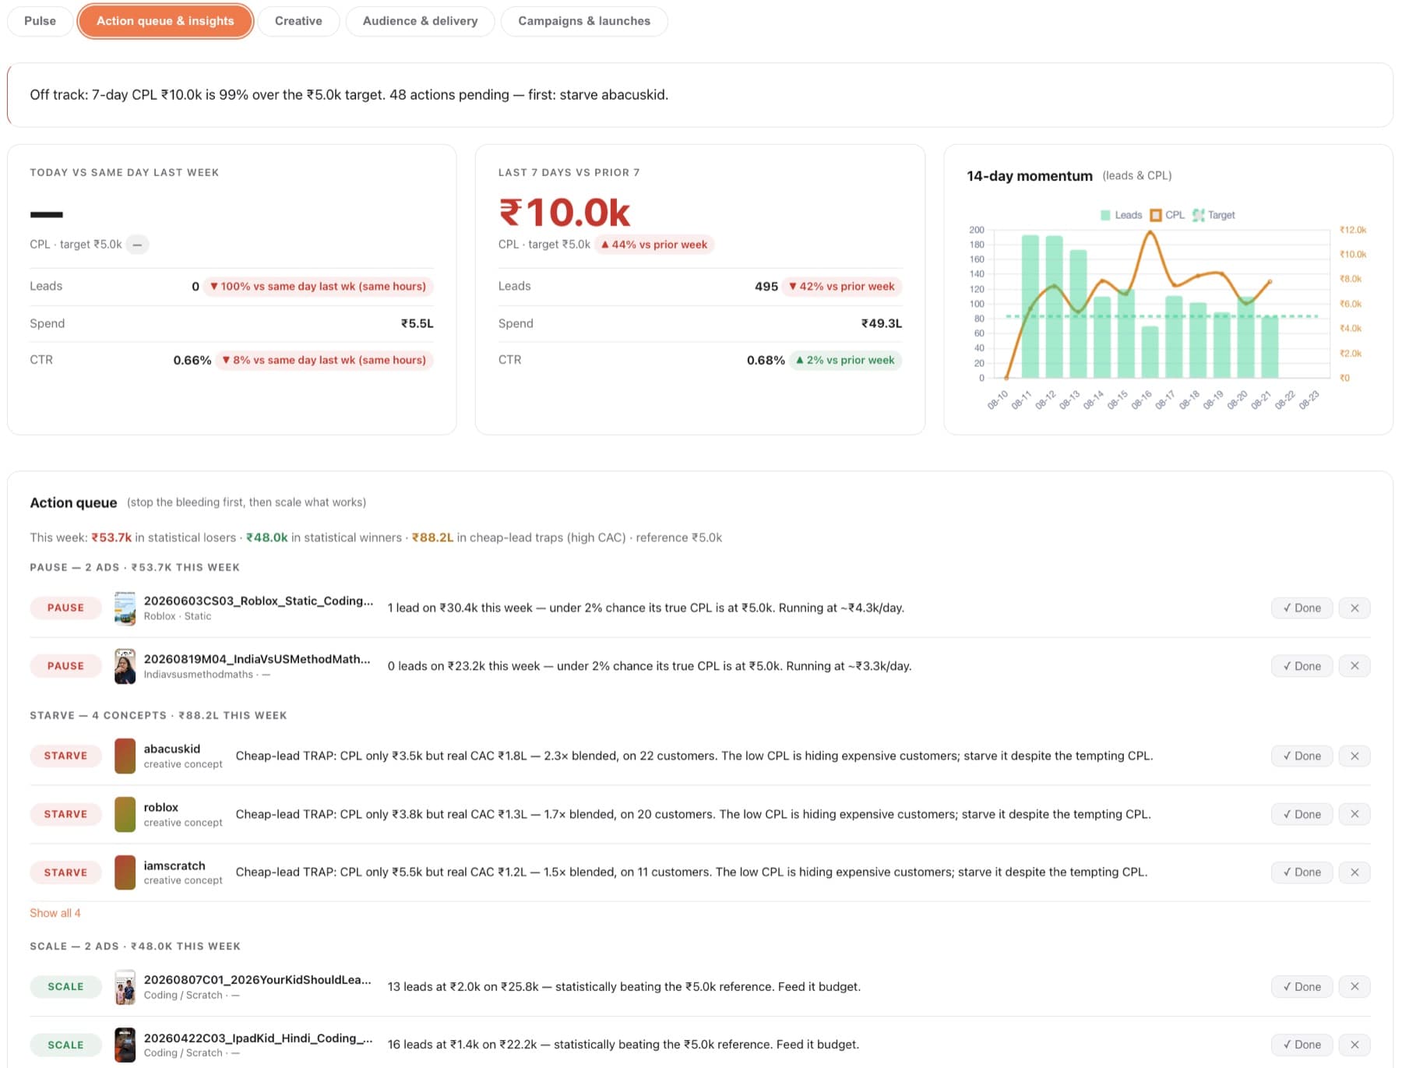Screen dimensions: 1402x1068
Task: Click the 8% vs same day CTR badge
Action: pyautogui.click(x=324, y=360)
